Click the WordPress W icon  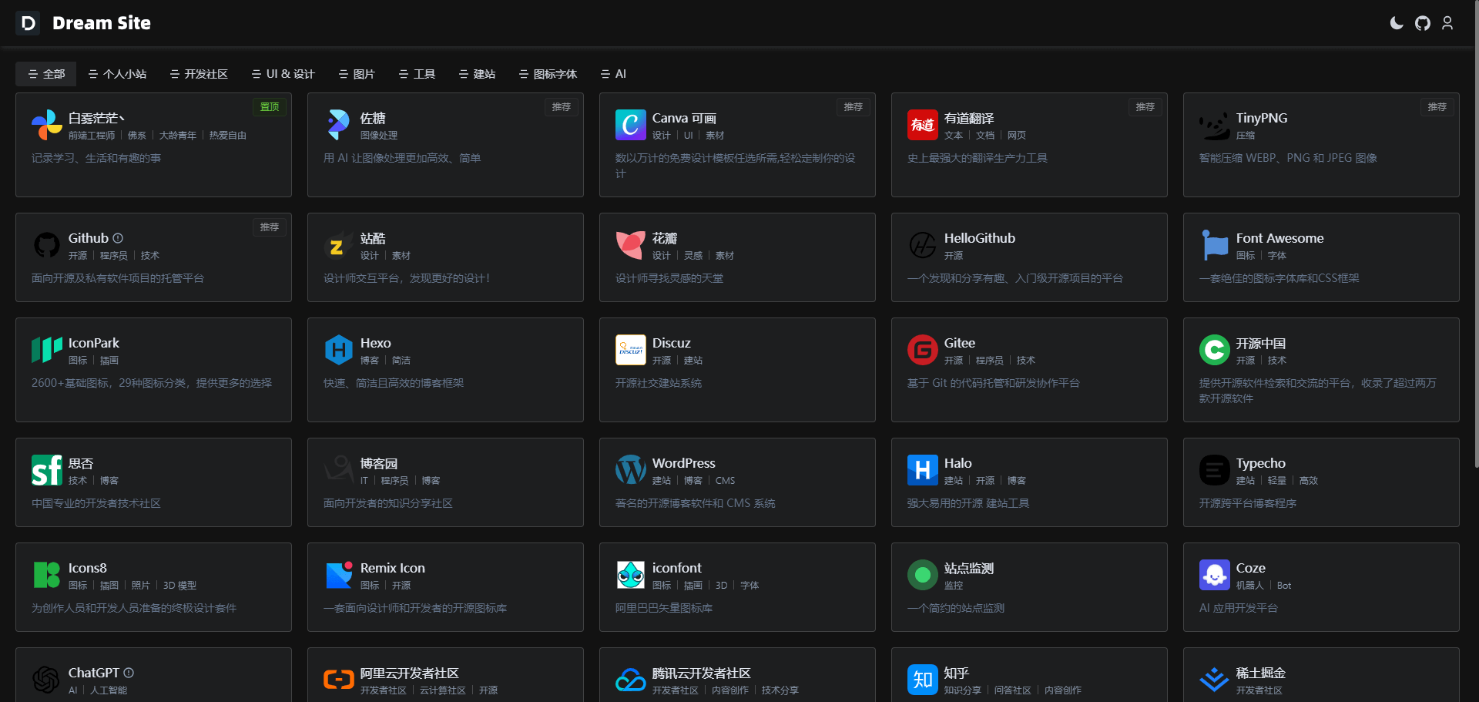click(631, 470)
